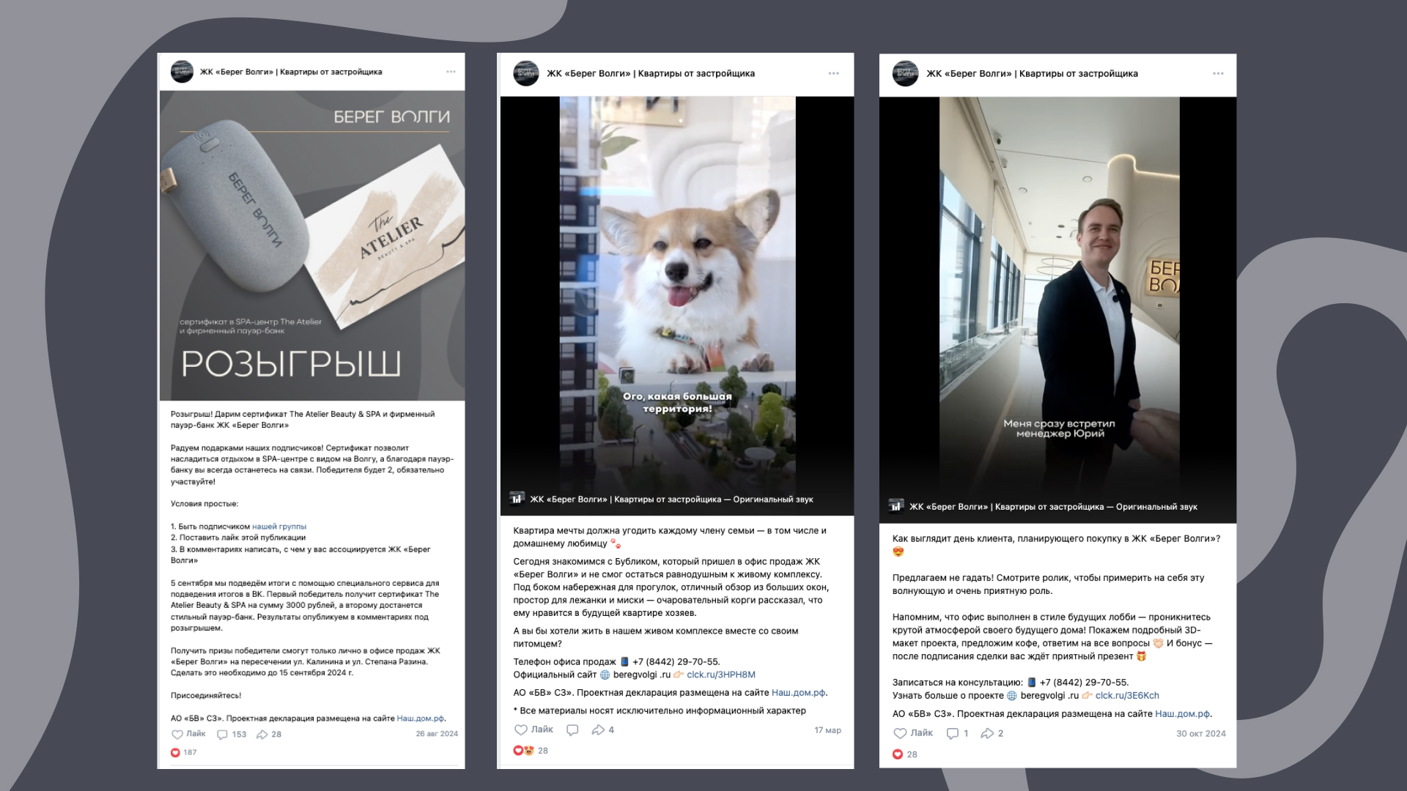Open the corgi post's comment icon
The image size is (1407, 791).
click(572, 729)
